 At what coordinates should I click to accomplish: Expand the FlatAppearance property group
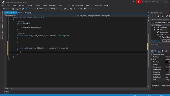coord(152,54)
